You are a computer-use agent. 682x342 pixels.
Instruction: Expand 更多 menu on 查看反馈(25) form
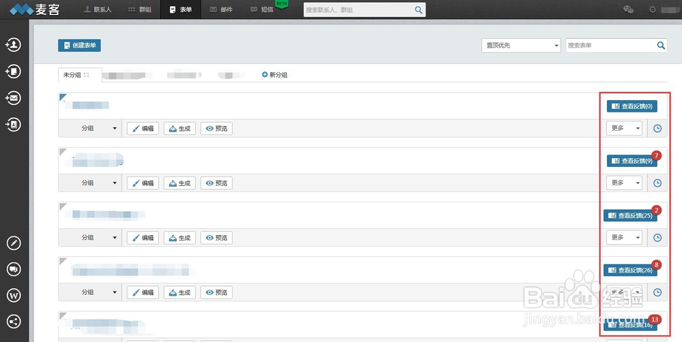coord(624,237)
